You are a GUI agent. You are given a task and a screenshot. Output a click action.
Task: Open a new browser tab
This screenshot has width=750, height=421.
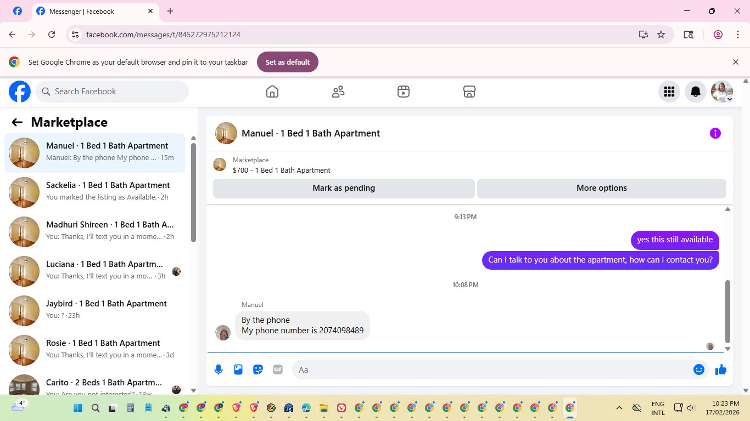coord(170,11)
